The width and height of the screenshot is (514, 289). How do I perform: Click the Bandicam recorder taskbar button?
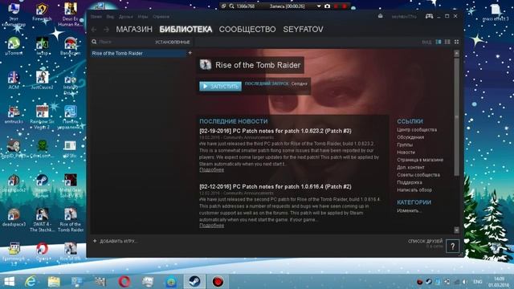click(218, 282)
